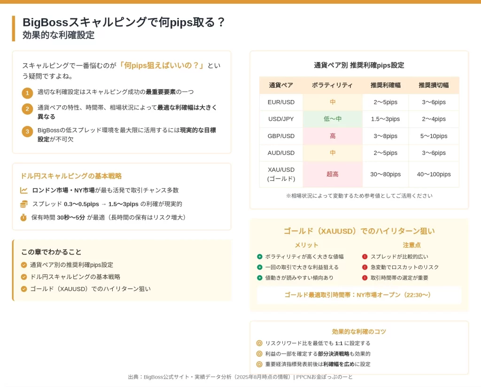Viewport: 481px width, 387px height.
Task: Click the ボラティリティ column header
Action: tap(333, 85)
